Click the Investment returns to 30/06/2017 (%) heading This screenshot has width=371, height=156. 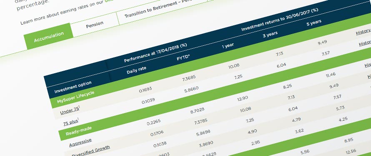[x=280, y=20]
